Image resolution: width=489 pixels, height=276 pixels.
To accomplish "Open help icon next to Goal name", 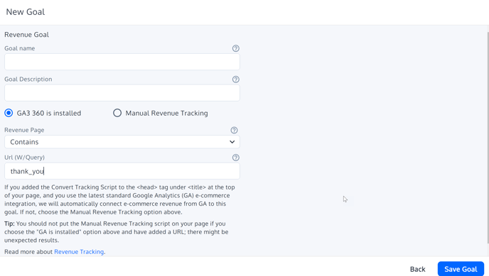I will [236, 48].
